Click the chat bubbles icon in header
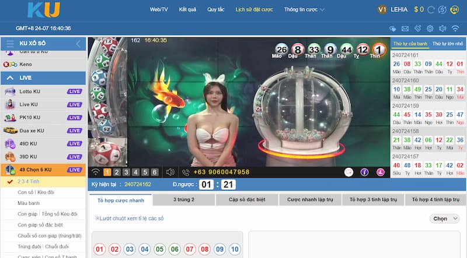The width and height of the screenshot is (467, 258). click(x=393, y=29)
